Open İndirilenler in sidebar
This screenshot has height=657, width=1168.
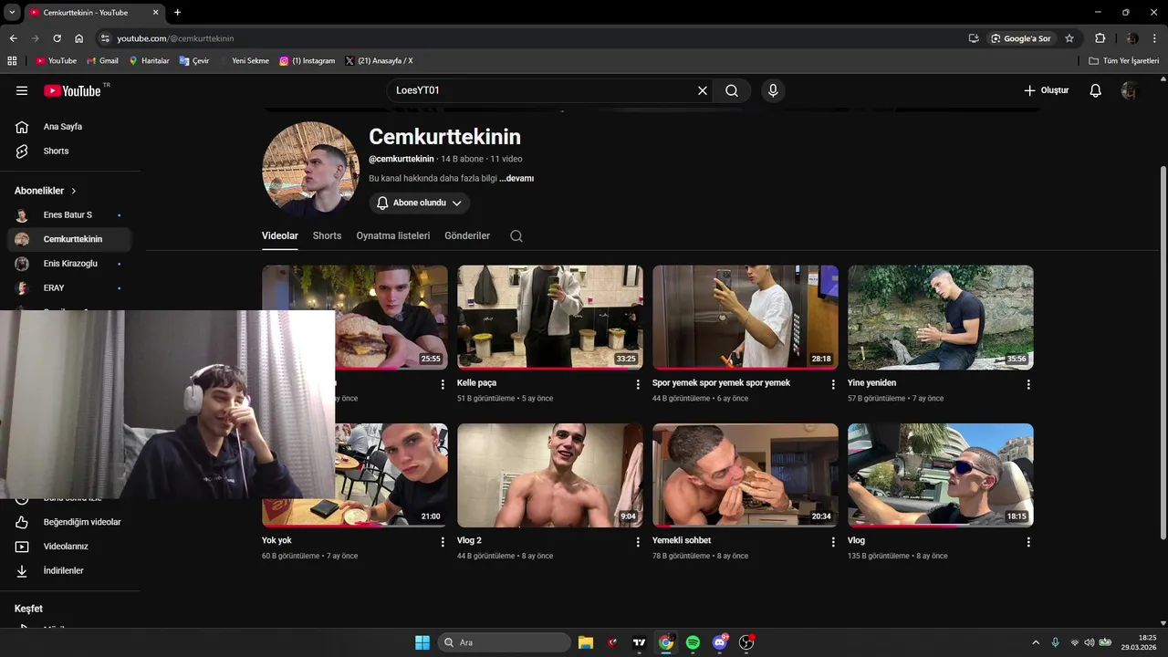pos(69,570)
